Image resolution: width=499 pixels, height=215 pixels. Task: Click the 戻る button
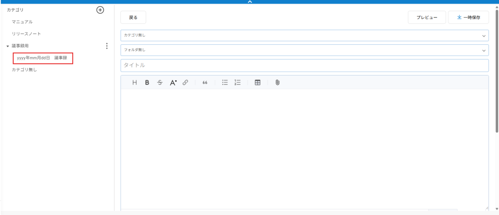click(133, 18)
